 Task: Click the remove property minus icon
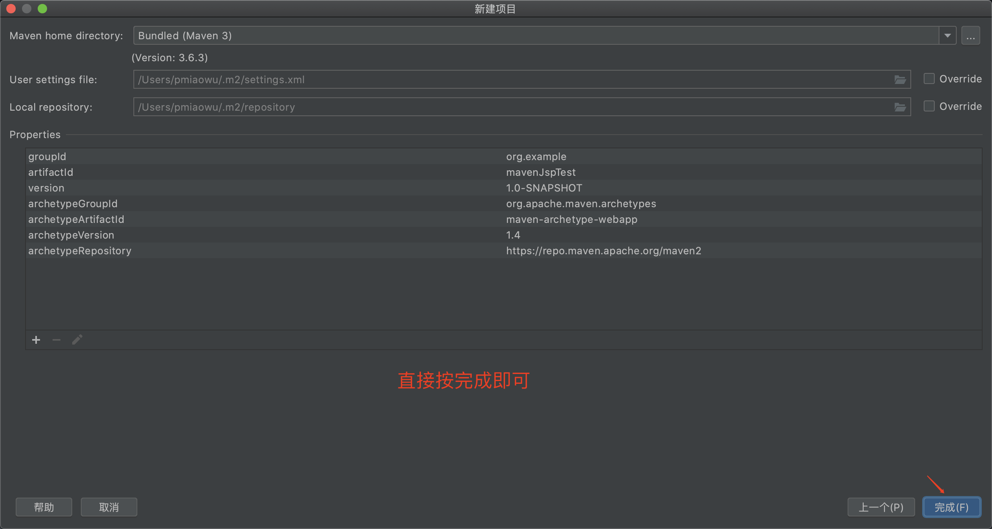pyautogui.click(x=57, y=340)
